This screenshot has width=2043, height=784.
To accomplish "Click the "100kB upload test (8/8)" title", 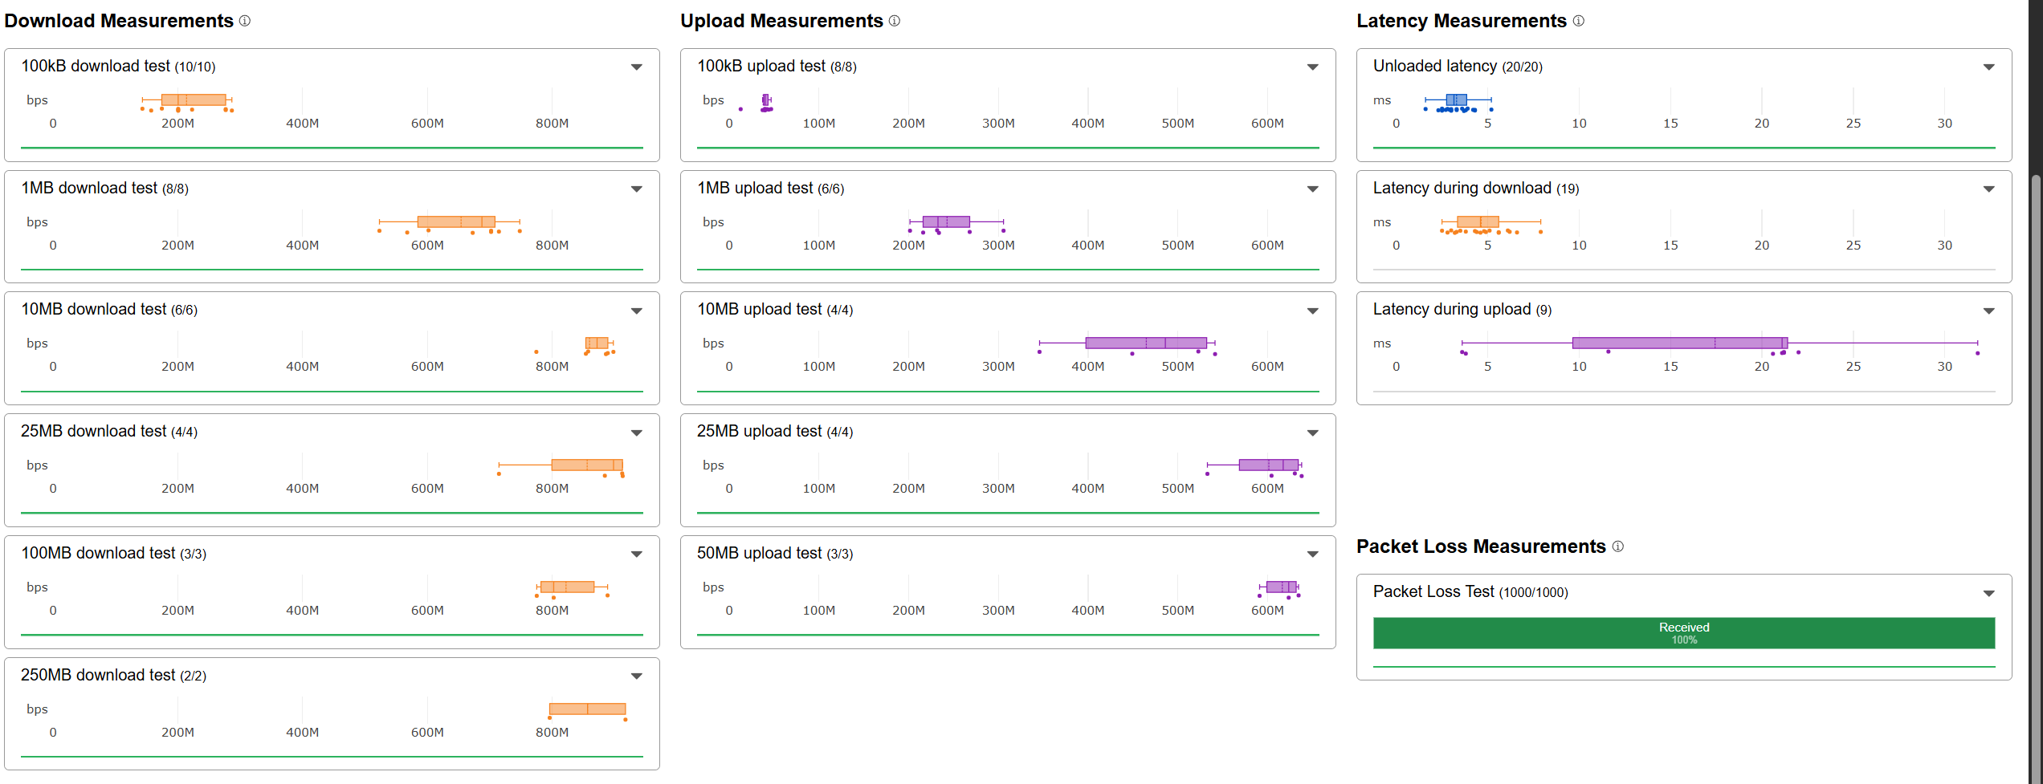I will click(777, 67).
